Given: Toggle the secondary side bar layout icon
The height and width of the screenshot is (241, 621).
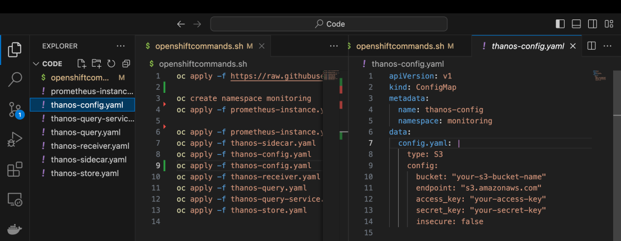Looking at the screenshot, I should pyautogui.click(x=592, y=24).
